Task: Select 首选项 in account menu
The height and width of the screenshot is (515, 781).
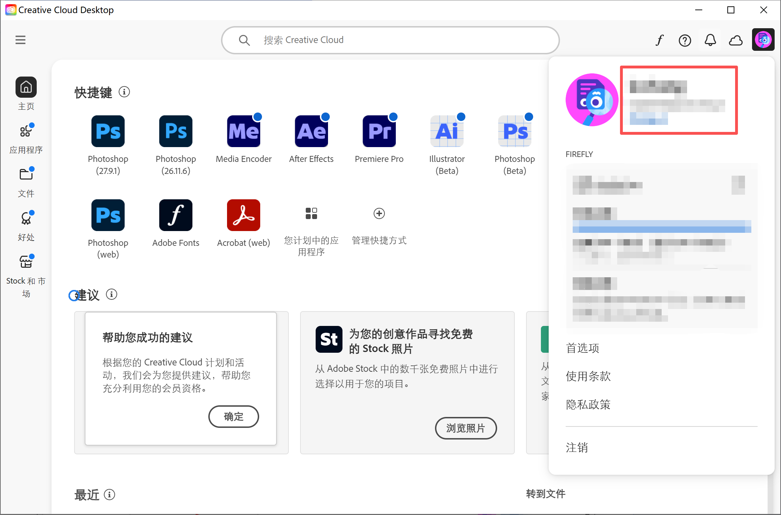Action: [x=583, y=348]
